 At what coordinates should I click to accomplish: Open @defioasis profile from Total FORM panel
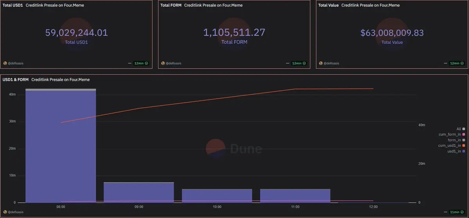[174, 63]
